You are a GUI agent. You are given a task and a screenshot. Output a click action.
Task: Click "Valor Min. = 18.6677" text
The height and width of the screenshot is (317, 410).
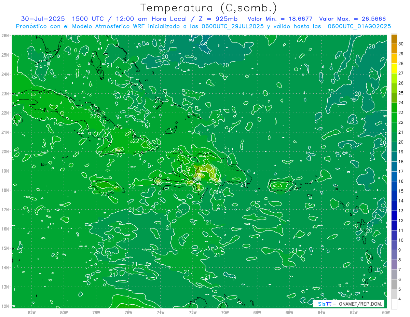(x=280, y=19)
